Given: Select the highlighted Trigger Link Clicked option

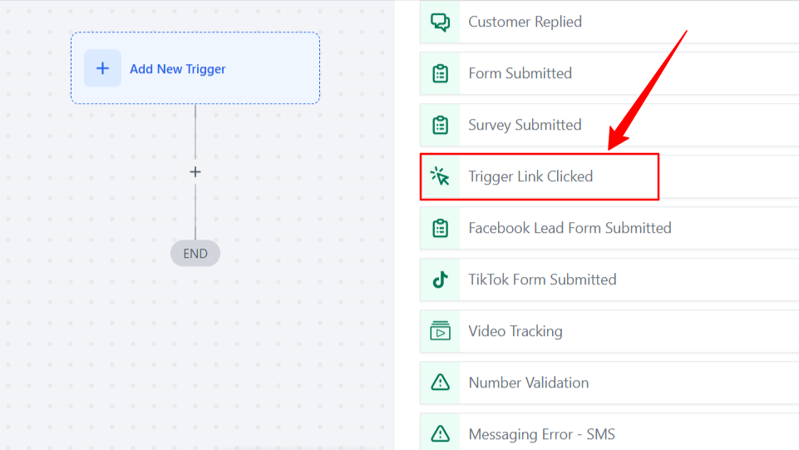Looking at the screenshot, I should click(x=539, y=176).
